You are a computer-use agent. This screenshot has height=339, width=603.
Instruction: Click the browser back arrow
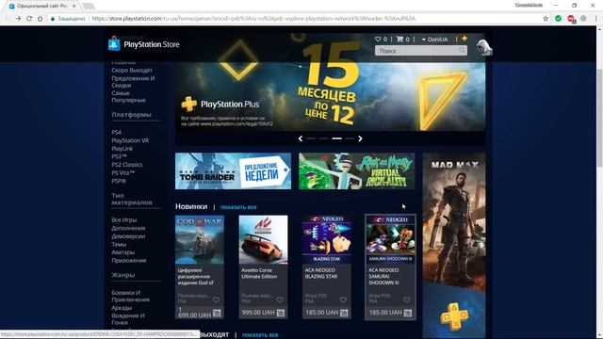pos(7,19)
